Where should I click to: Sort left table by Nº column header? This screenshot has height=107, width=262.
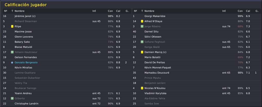[6, 11]
